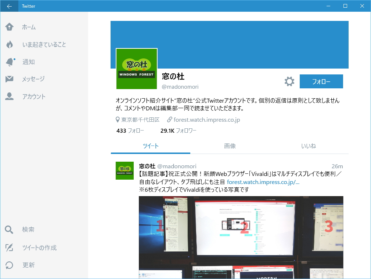Image resolution: width=371 pixels, height=279 pixels.
Task: Open the tweet's forest.watch.impress.co.jp/… link
Action: [263, 182]
